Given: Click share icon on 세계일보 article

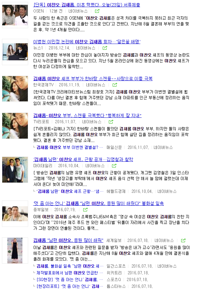Looking at the screenshot, I should 183,240.
